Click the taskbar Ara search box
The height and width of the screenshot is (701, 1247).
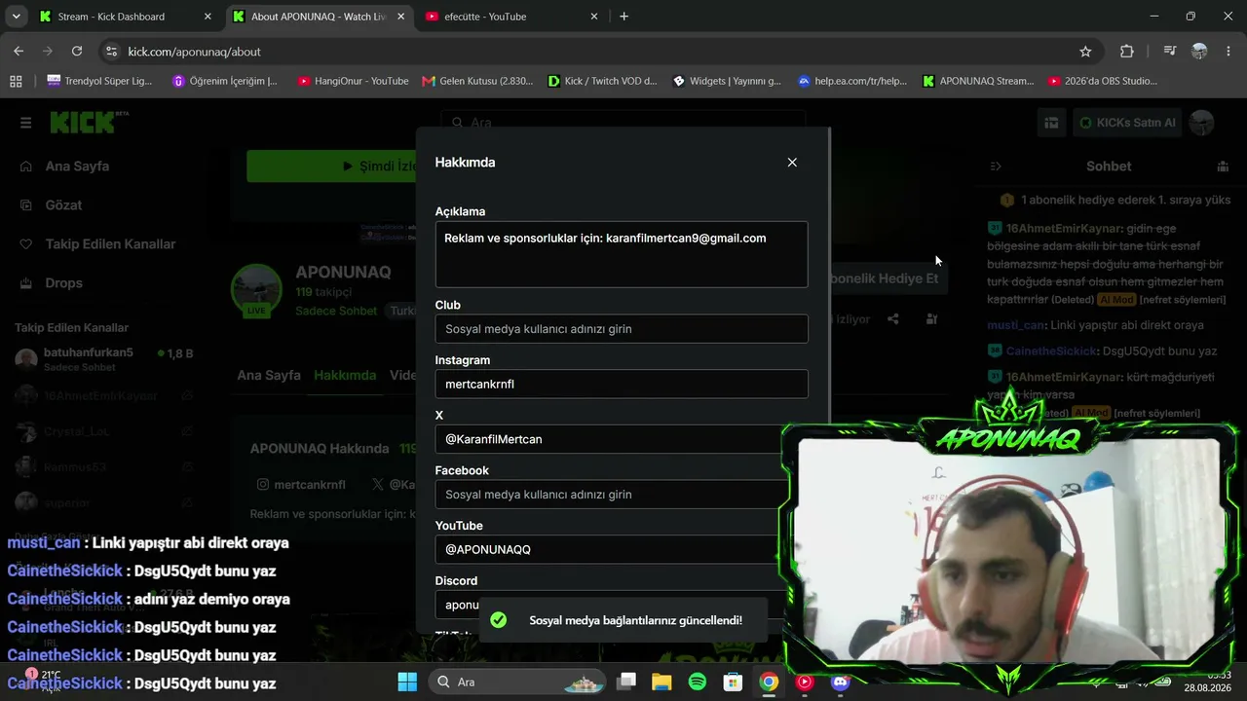tap(517, 682)
